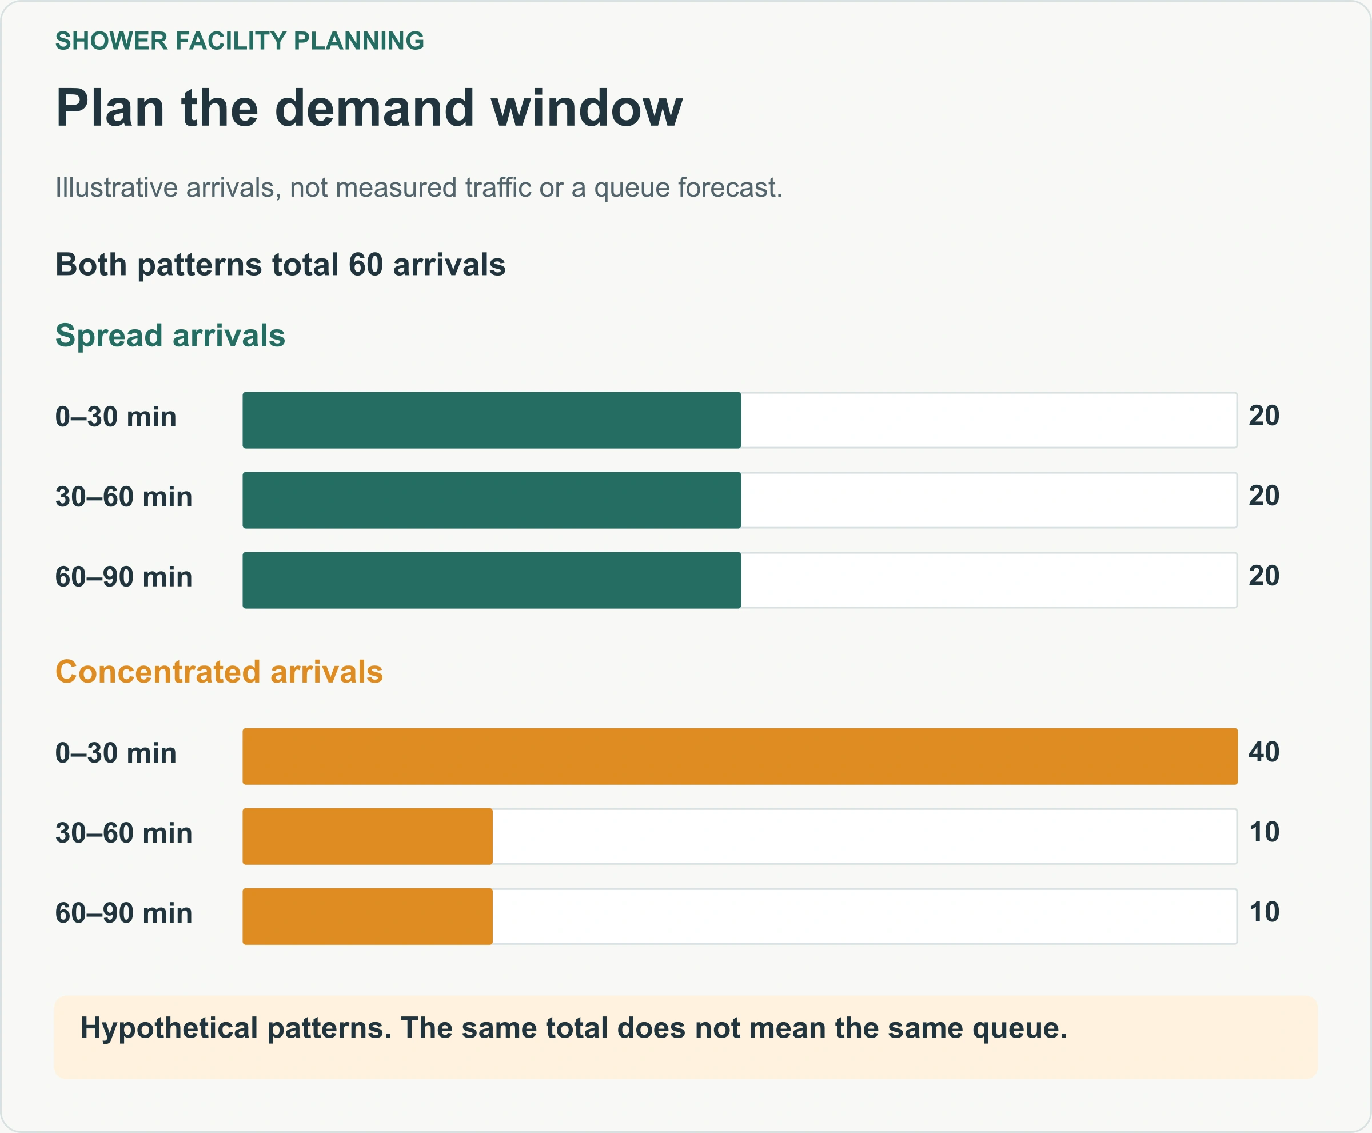Click the value 10 beside Concentrated 60–90 min
Image resolution: width=1372 pixels, height=1133 pixels.
tap(1263, 912)
